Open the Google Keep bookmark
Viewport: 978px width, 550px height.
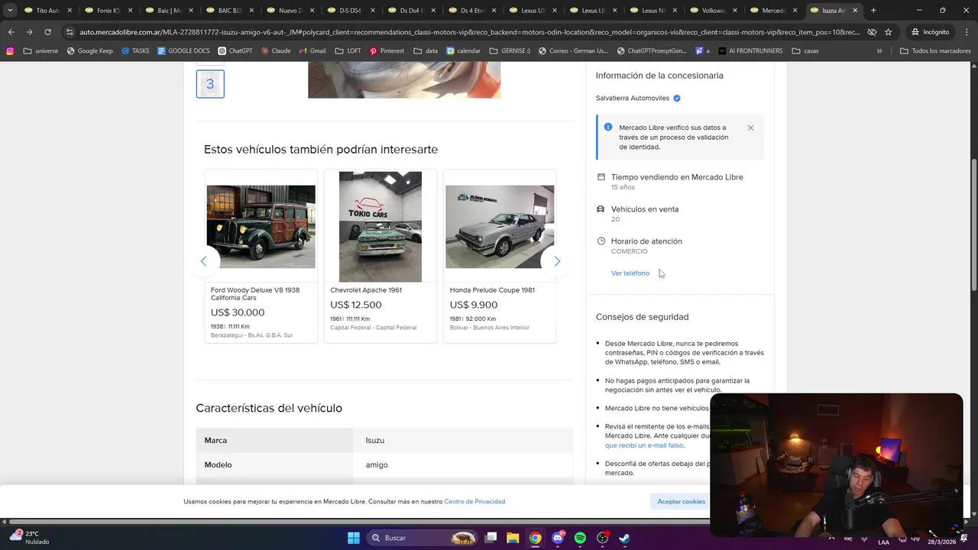pos(89,51)
